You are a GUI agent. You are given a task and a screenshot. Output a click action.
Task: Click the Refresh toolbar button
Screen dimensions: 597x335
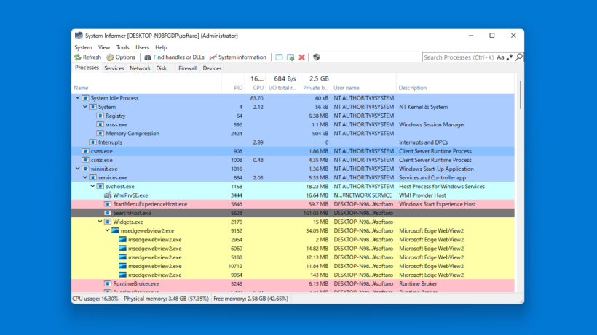tap(87, 57)
